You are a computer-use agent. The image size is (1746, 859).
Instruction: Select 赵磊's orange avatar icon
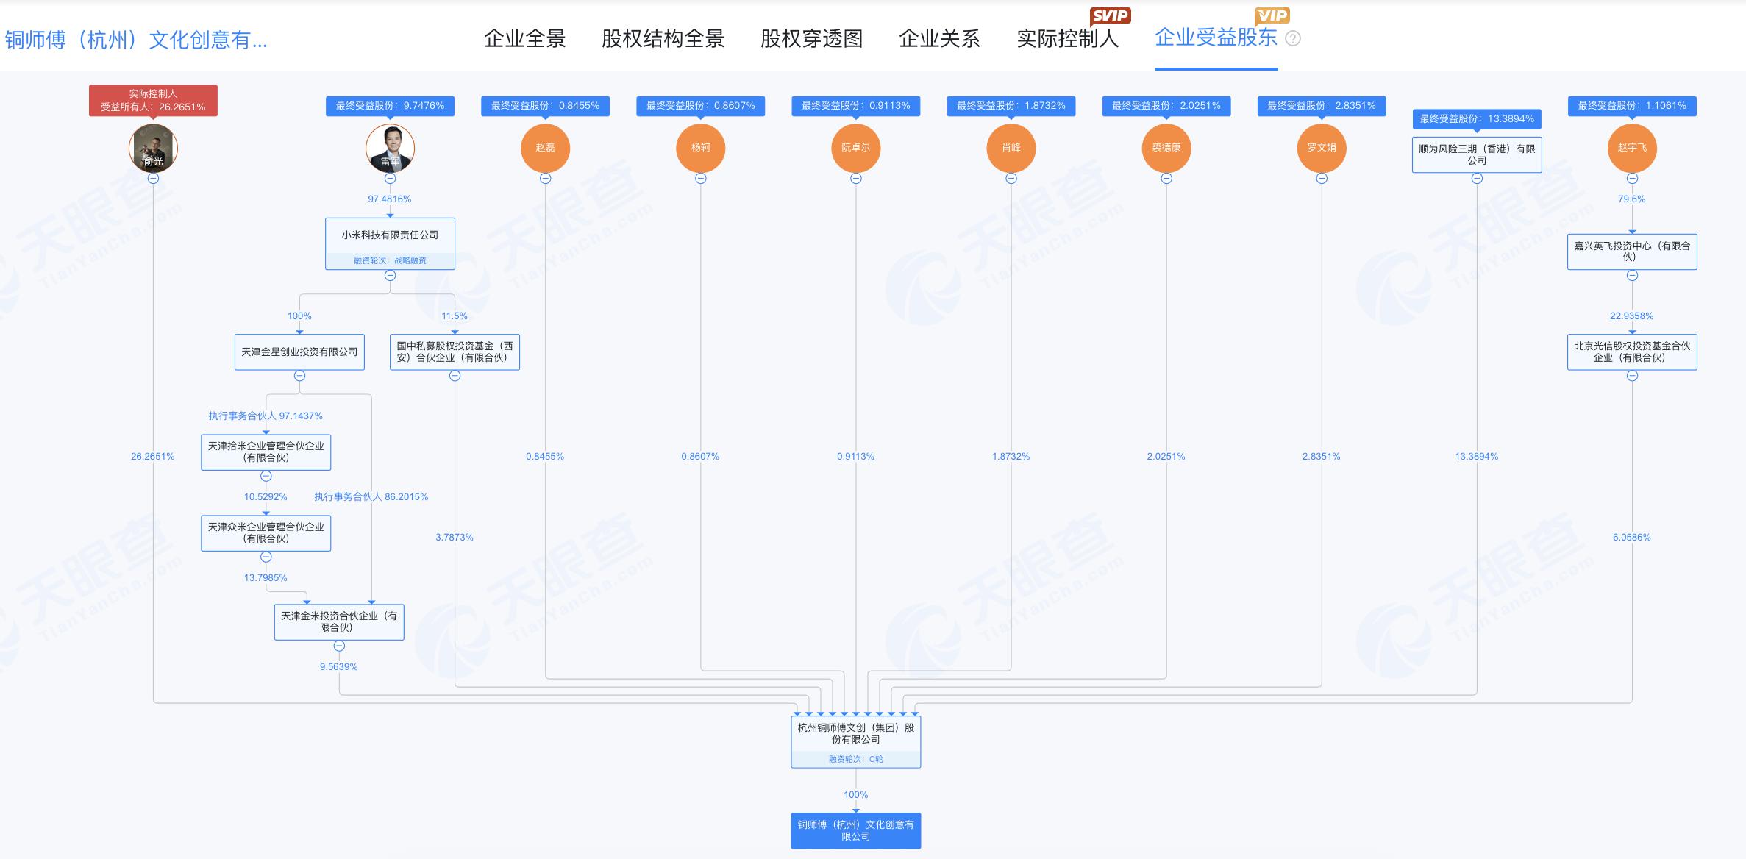pos(546,148)
